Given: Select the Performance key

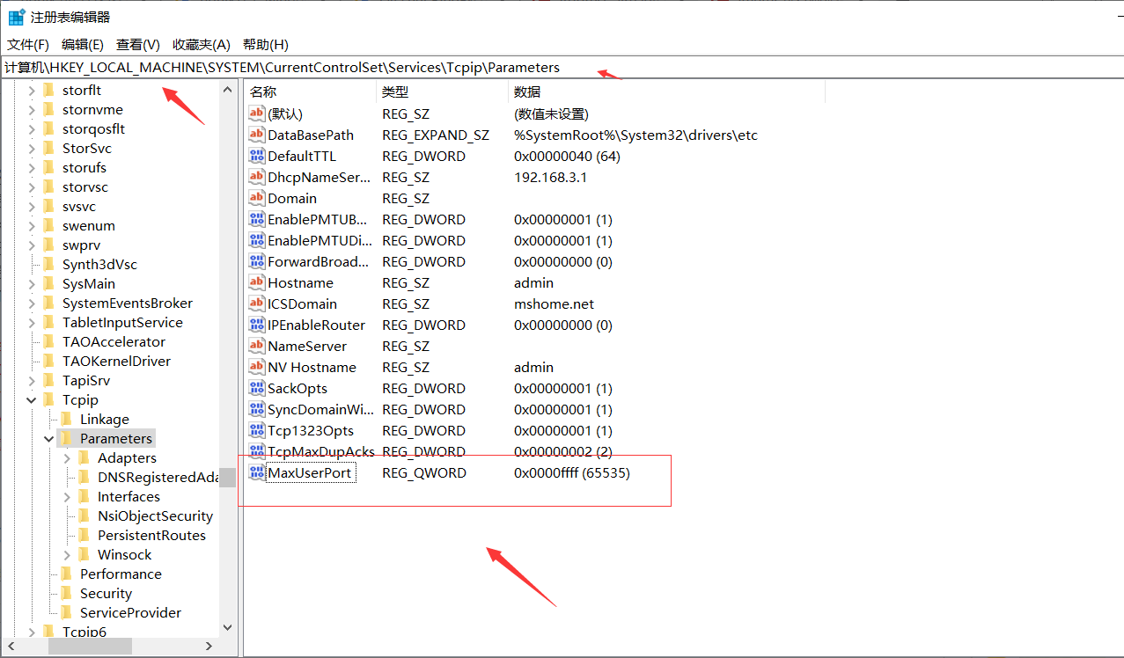Looking at the screenshot, I should [x=121, y=574].
